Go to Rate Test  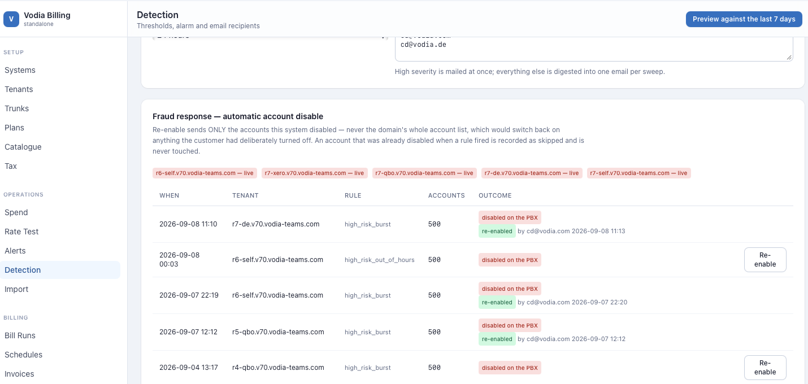pos(21,232)
